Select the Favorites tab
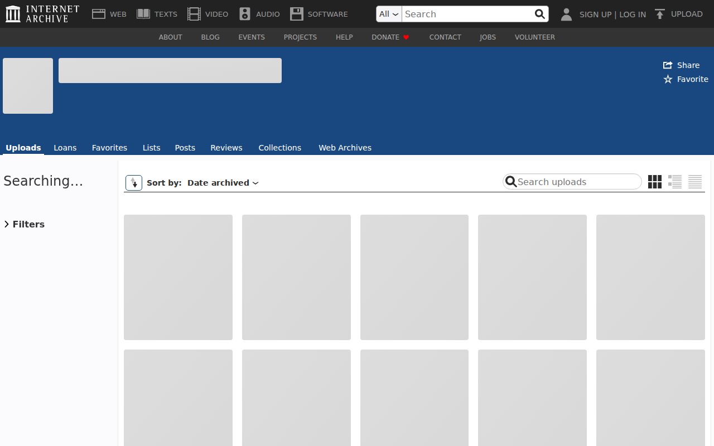This screenshot has width=714, height=446. [x=109, y=148]
